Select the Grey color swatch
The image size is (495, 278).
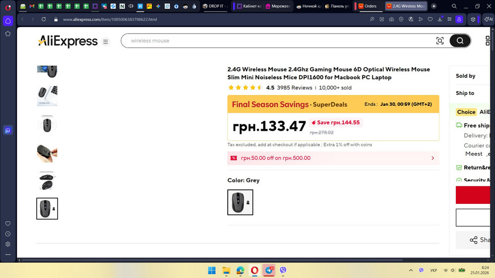point(240,202)
